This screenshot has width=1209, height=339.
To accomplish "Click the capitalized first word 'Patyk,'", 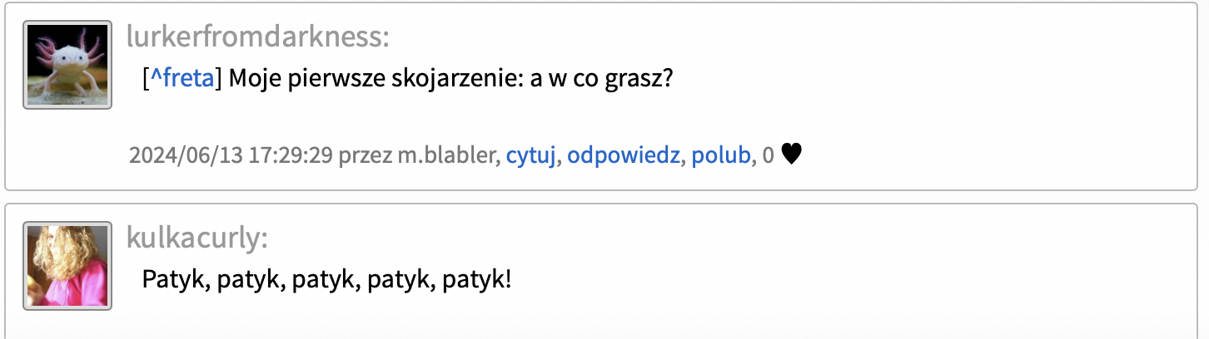I will coord(177,278).
